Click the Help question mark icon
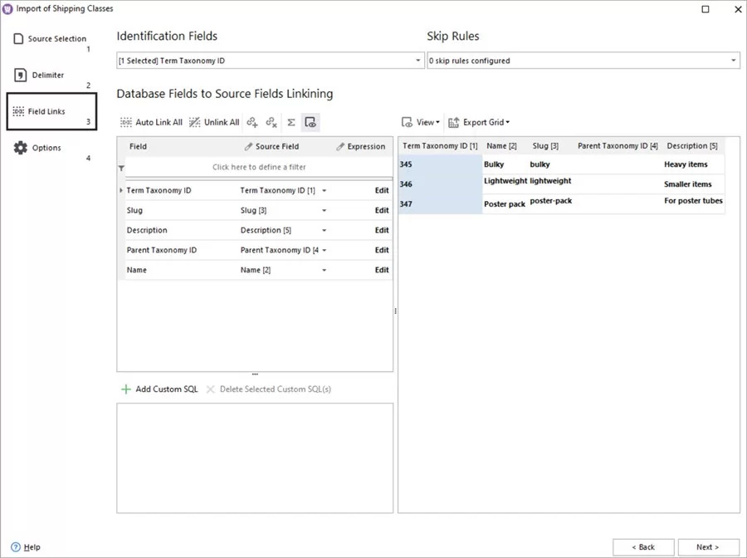Viewport: 747px width, 558px height. pyautogui.click(x=15, y=547)
